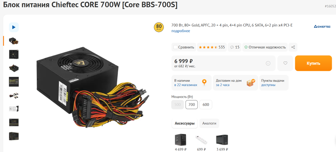This screenshot has height=152, width=336.
Task: Click the orange map pin icon
Action: tap(204, 82)
